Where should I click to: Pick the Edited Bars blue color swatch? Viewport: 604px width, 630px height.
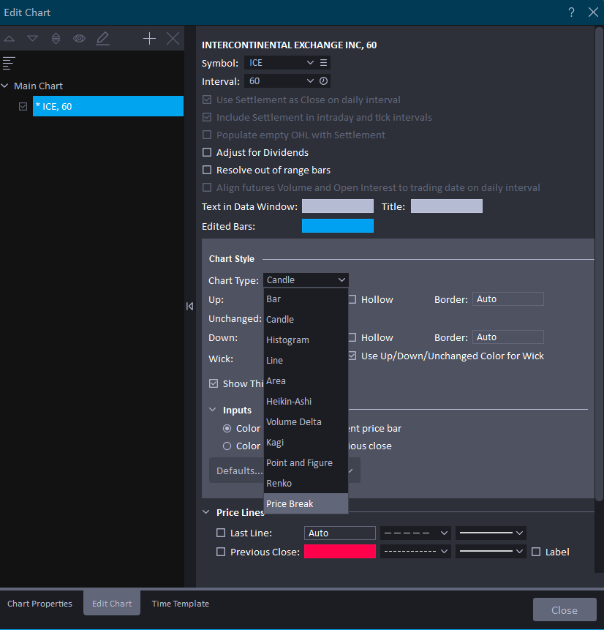[338, 226]
